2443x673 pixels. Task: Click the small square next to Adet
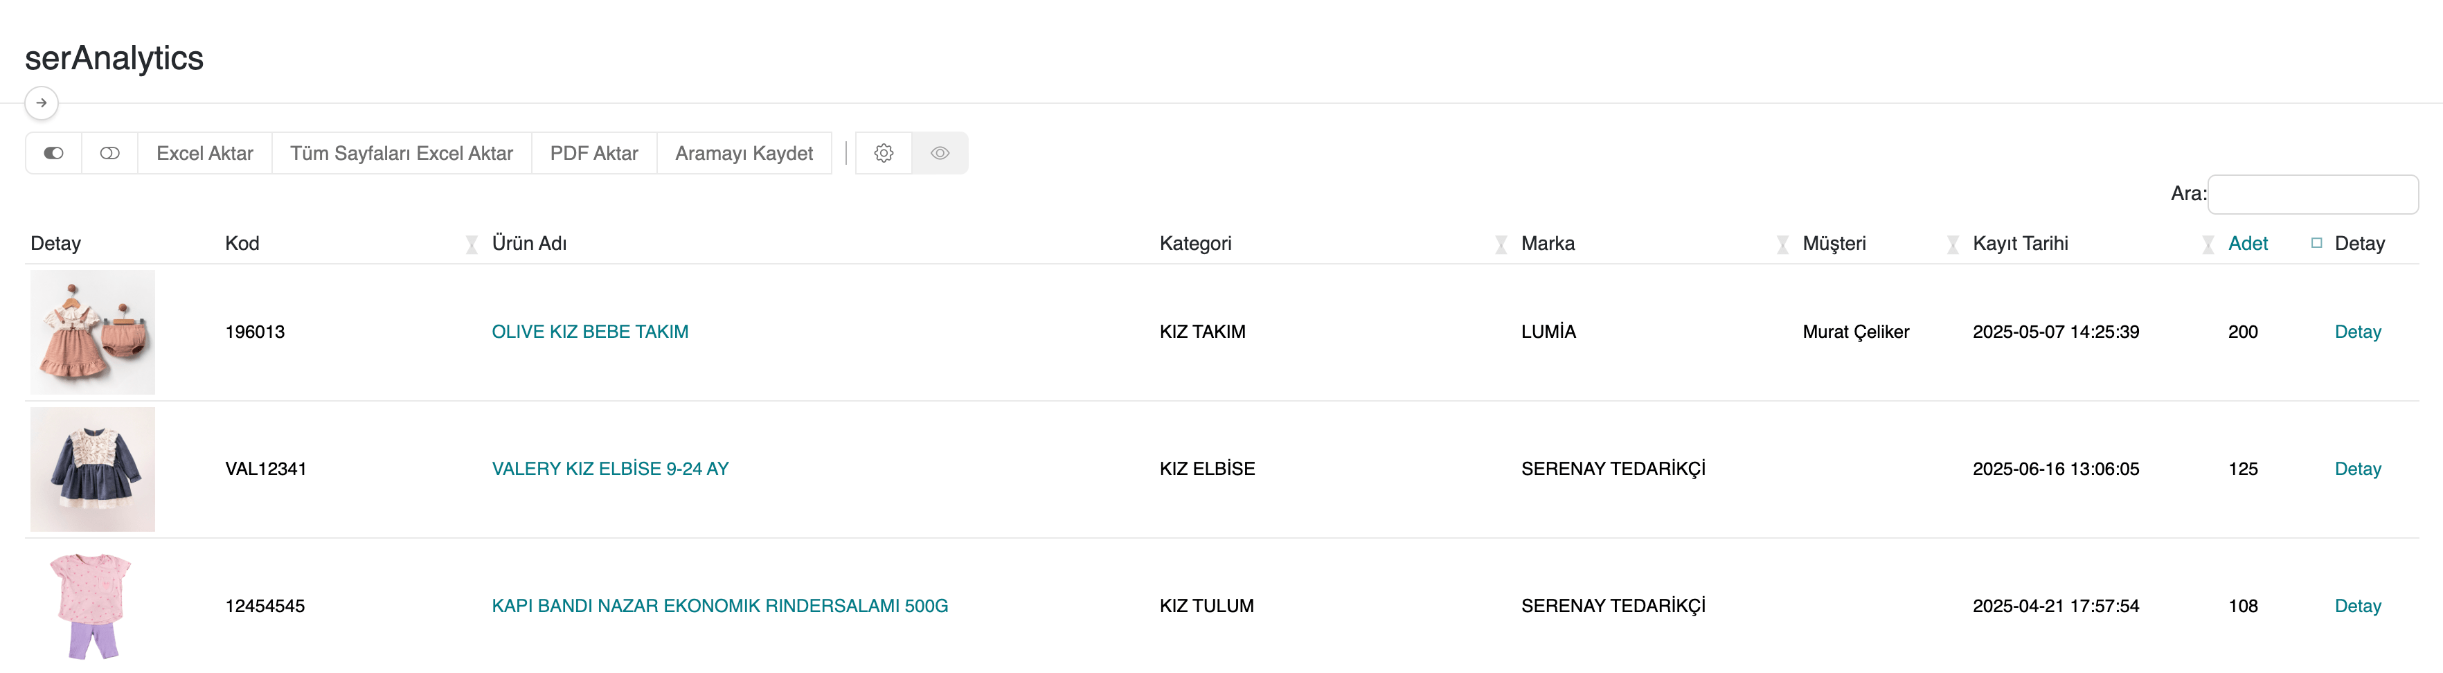point(2316,242)
